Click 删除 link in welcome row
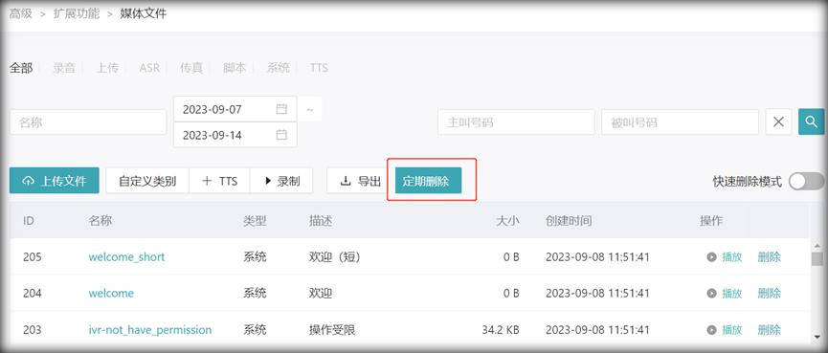 [769, 293]
